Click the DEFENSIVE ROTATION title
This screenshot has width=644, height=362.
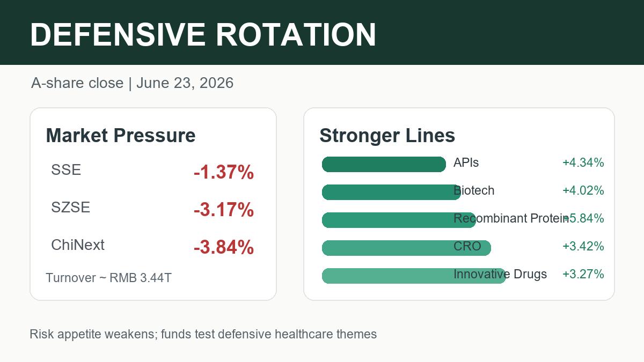tap(203, 35)
